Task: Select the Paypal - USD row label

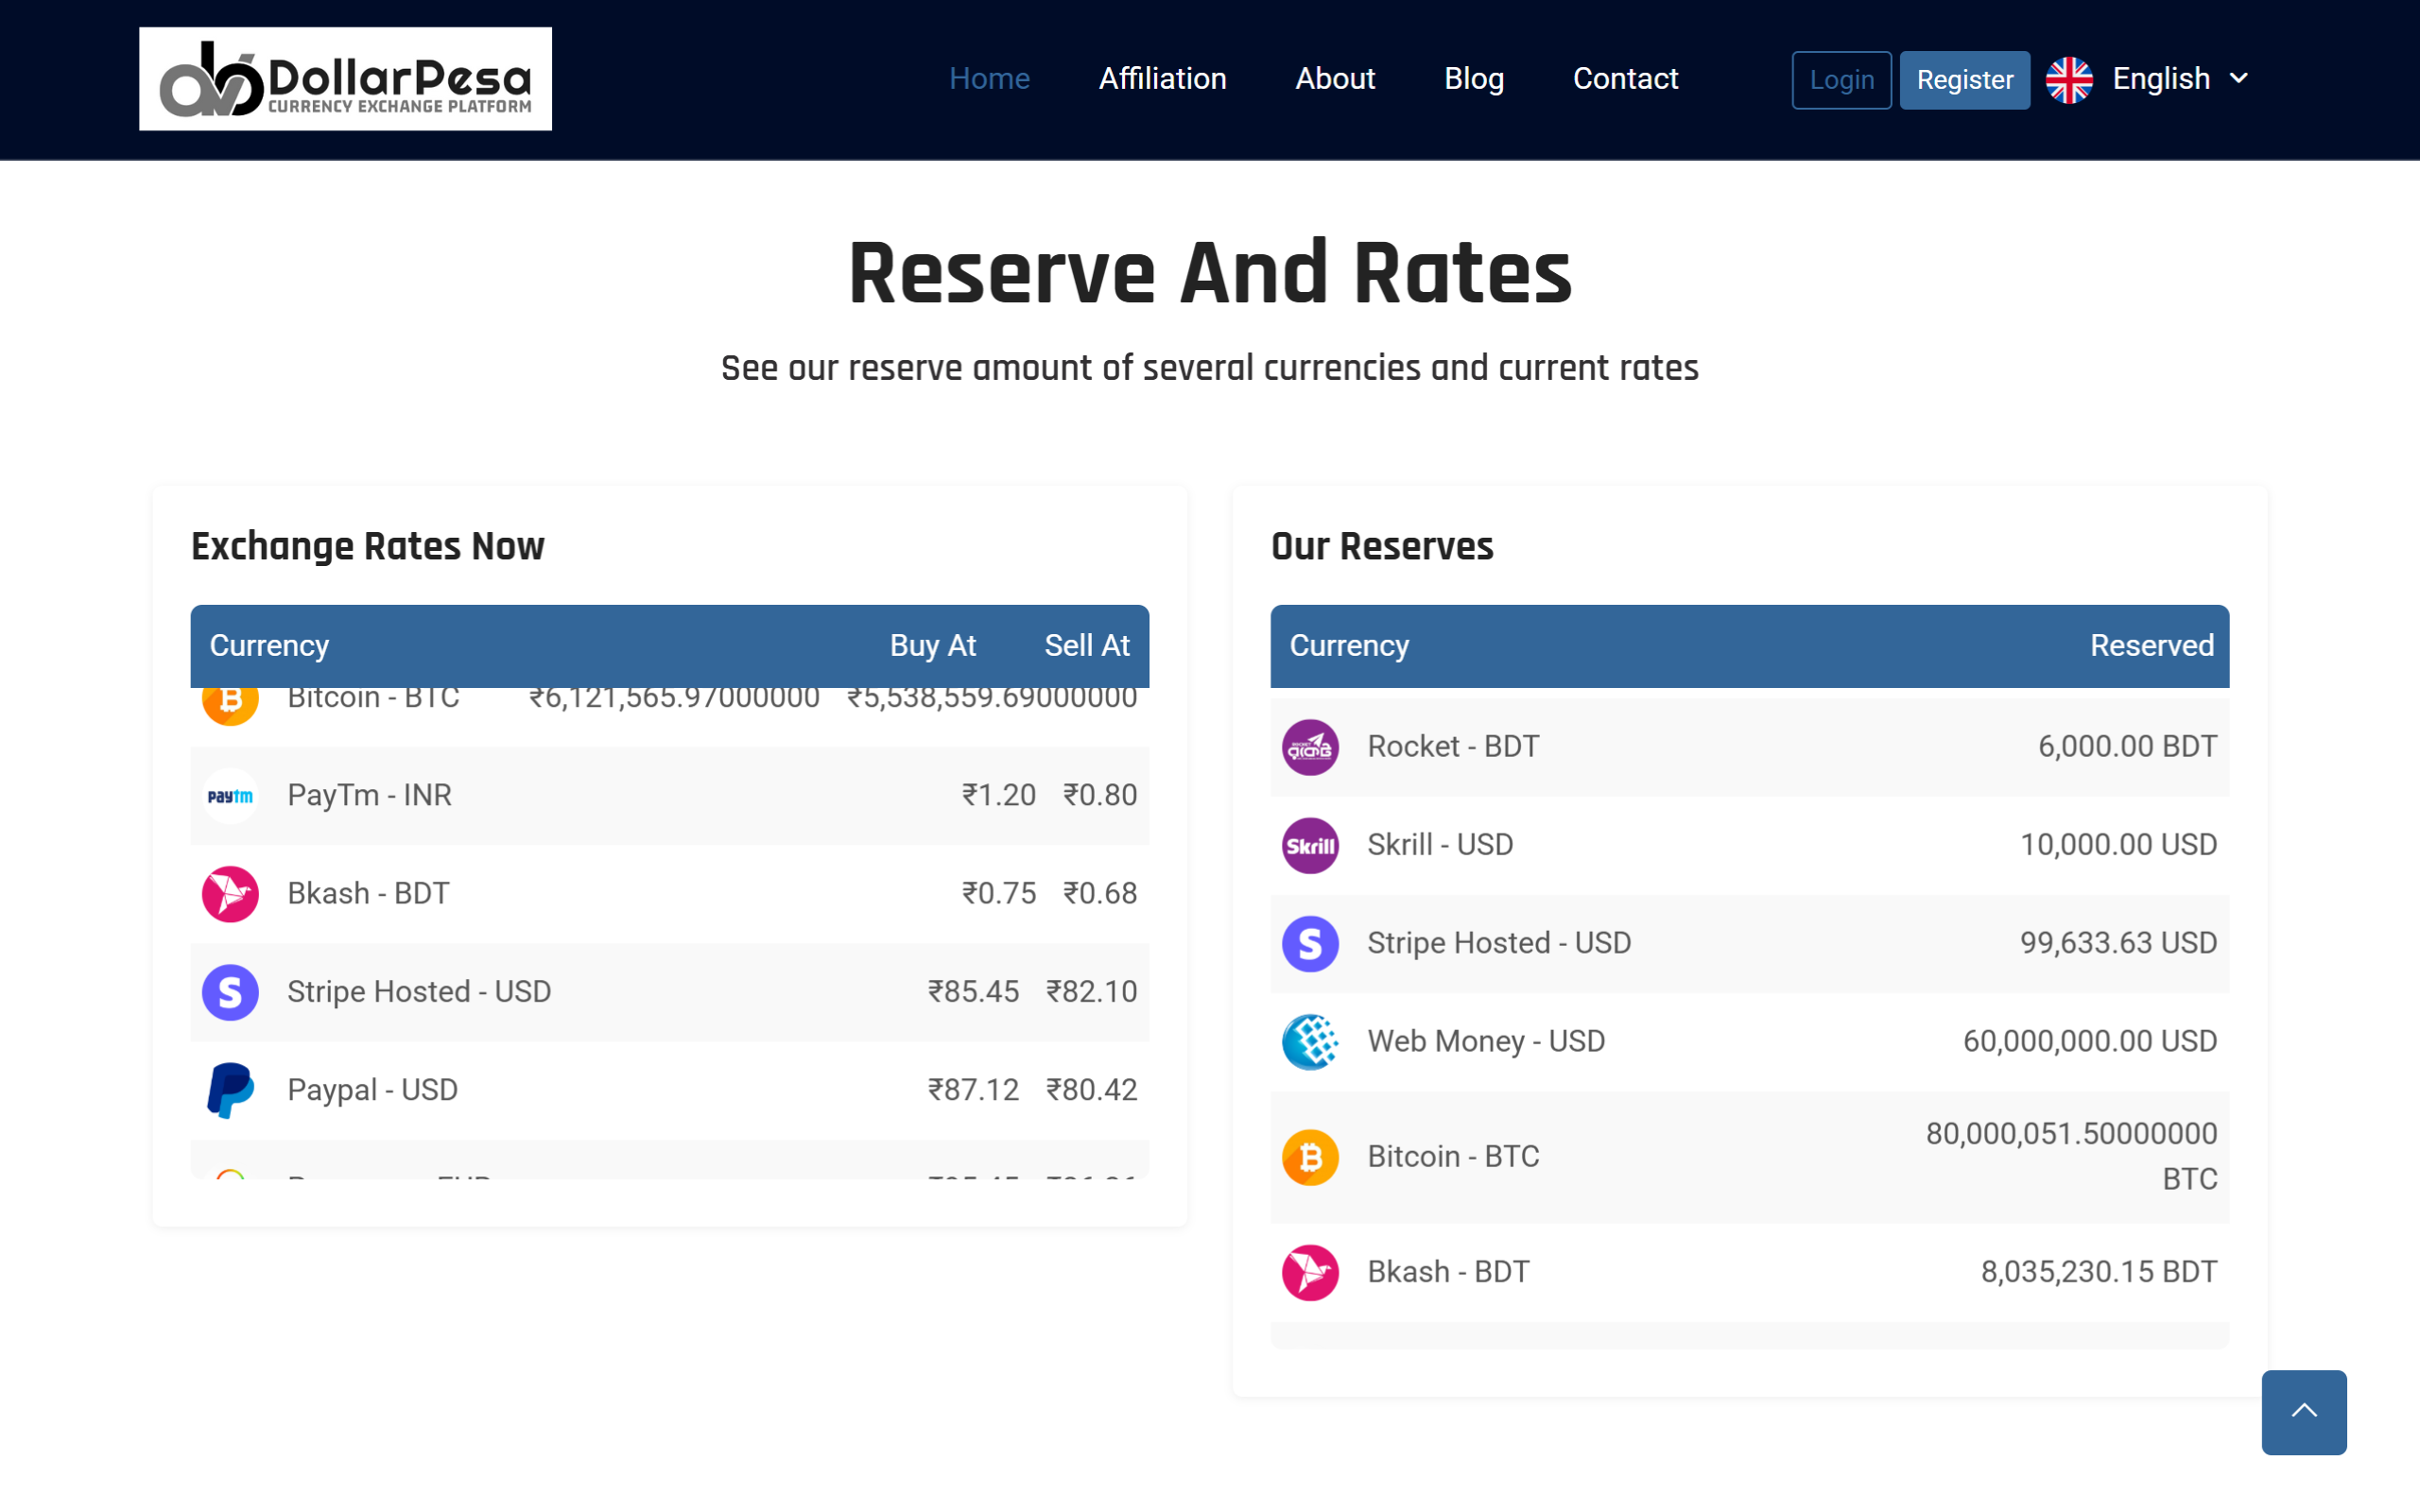Action: point(372,1090)
